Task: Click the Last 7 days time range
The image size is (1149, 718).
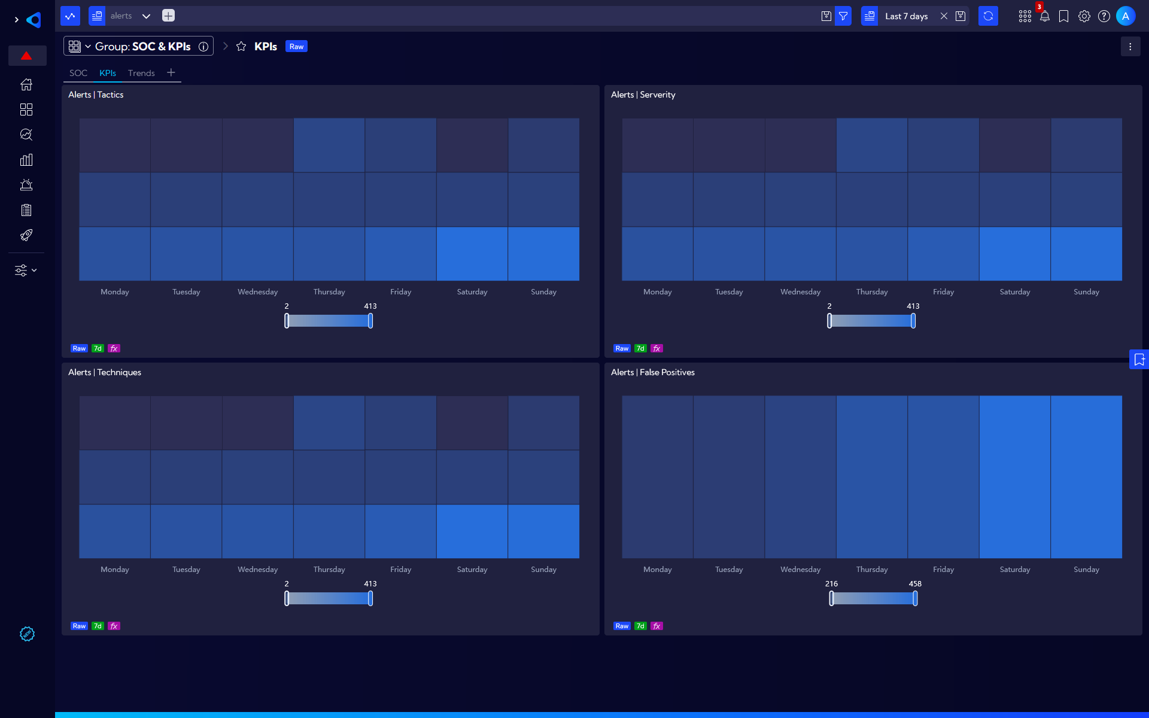Action: tap(906, 16)
